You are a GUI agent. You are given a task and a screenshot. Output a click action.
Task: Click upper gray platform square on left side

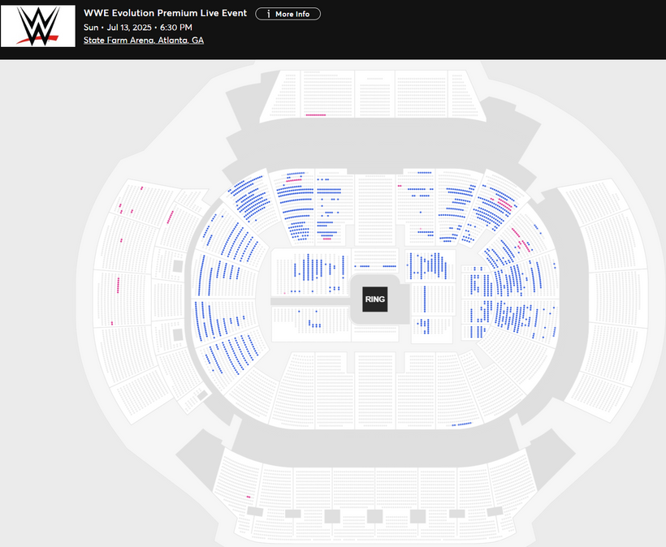[178, 265]
